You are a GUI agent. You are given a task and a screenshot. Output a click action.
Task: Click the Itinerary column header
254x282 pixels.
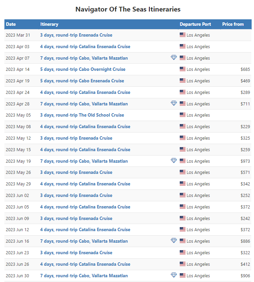click(49, 24)
